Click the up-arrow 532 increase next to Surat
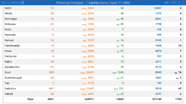Viewport: 186px width, 104px height. [83, 73]
